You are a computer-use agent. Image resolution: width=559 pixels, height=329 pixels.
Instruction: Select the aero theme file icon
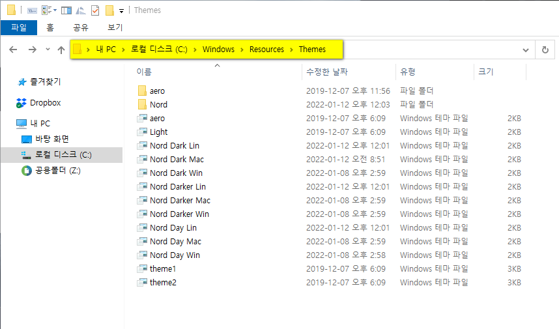[x=142, y=118]
